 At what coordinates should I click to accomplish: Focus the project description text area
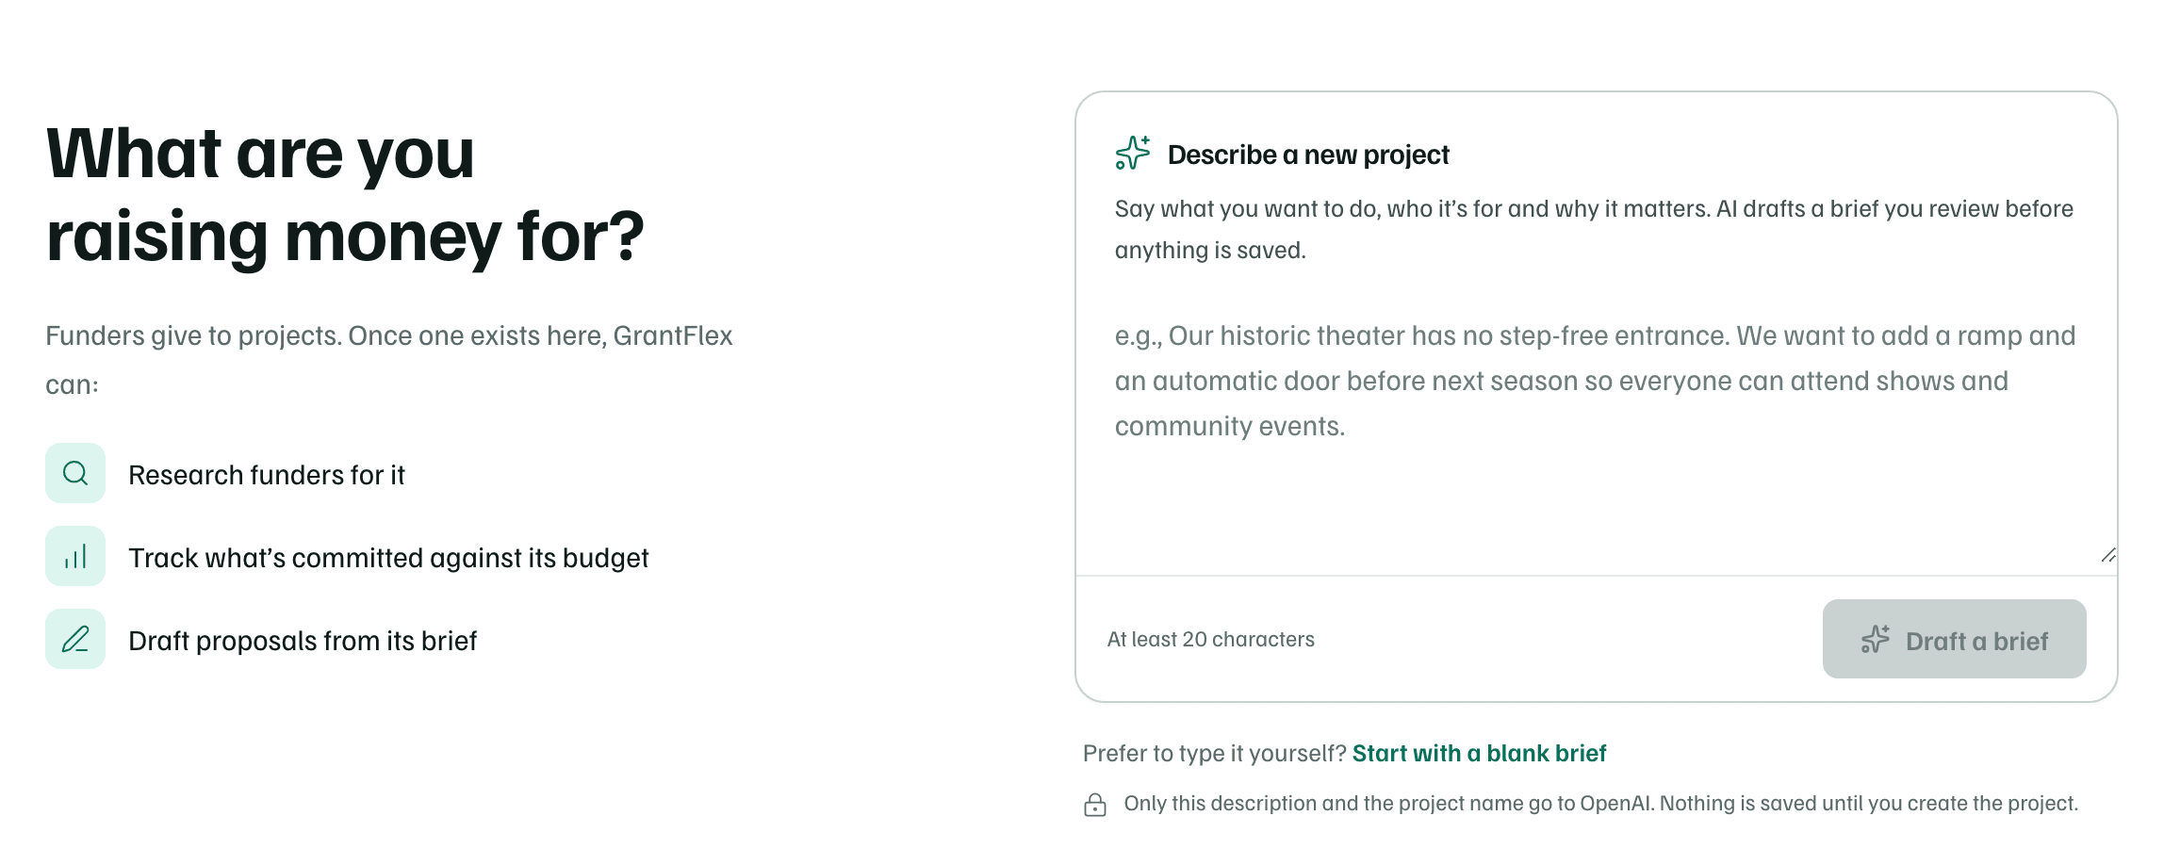[1596, 435]
